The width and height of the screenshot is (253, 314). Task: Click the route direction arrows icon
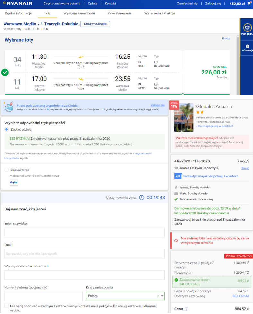40,24
